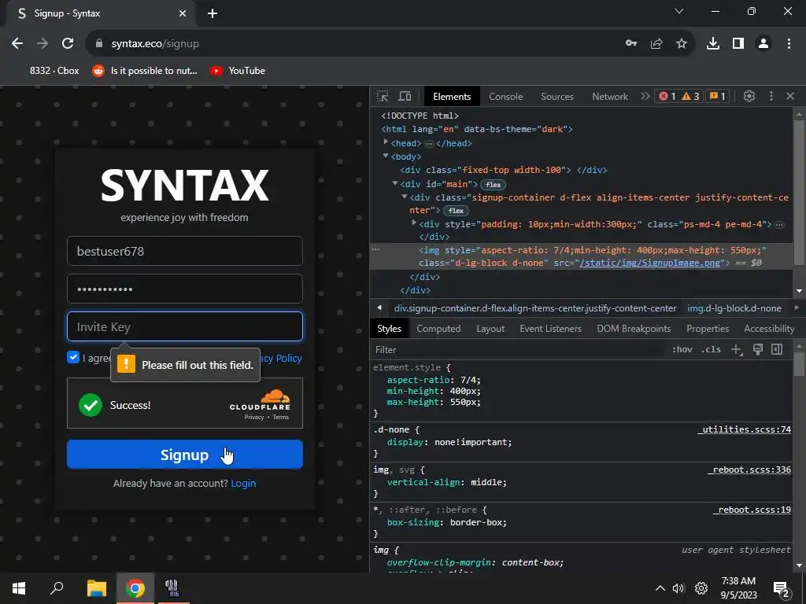Add new style rule plus icon
This screenshot has height=604, width=806.
[736, 350]
